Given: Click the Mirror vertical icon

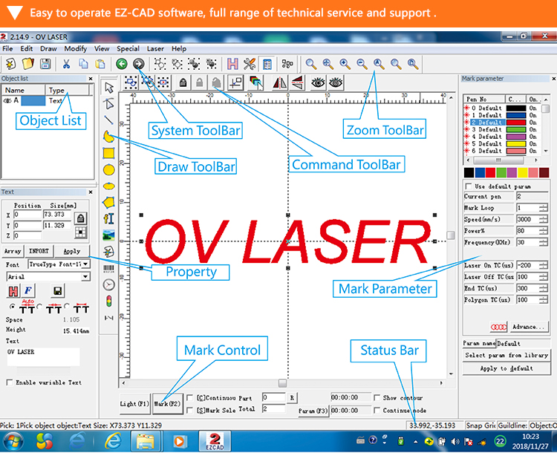Looking at the screenshot, I should (297, 82).
